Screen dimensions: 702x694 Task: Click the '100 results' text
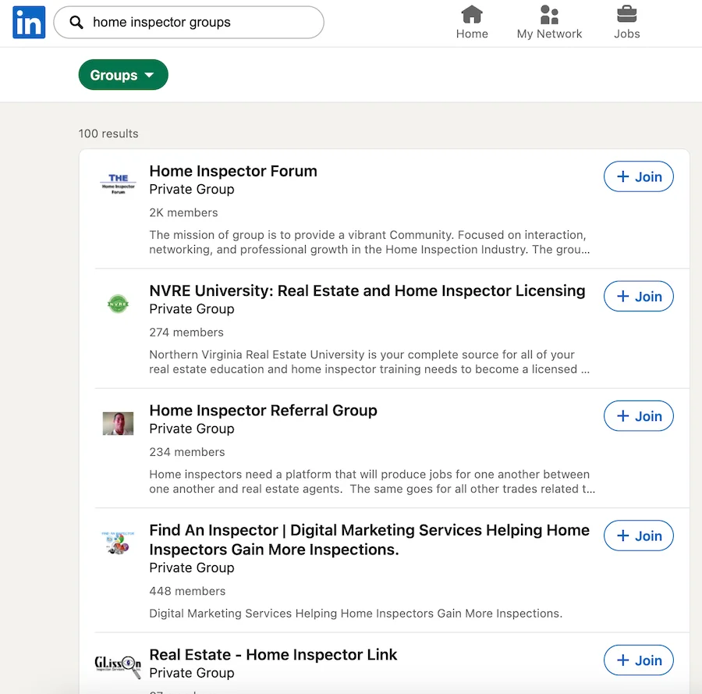pyautogui.click(x=108, y=133)
